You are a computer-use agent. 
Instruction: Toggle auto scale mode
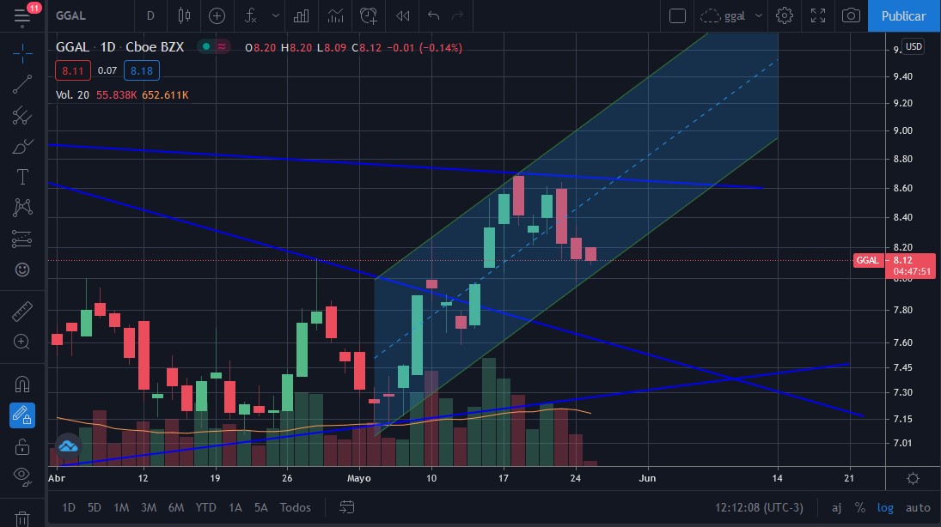pyautogui.click(x=918, y=508)
